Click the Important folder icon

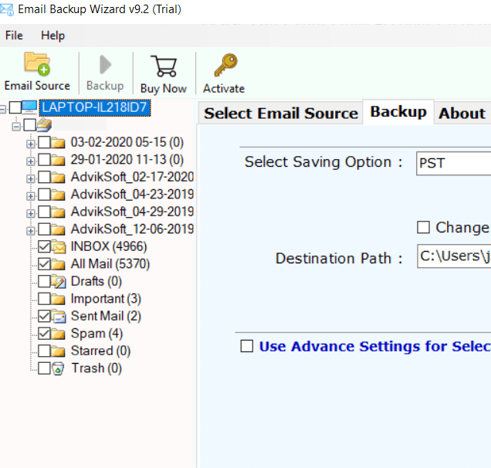(58, 299)
